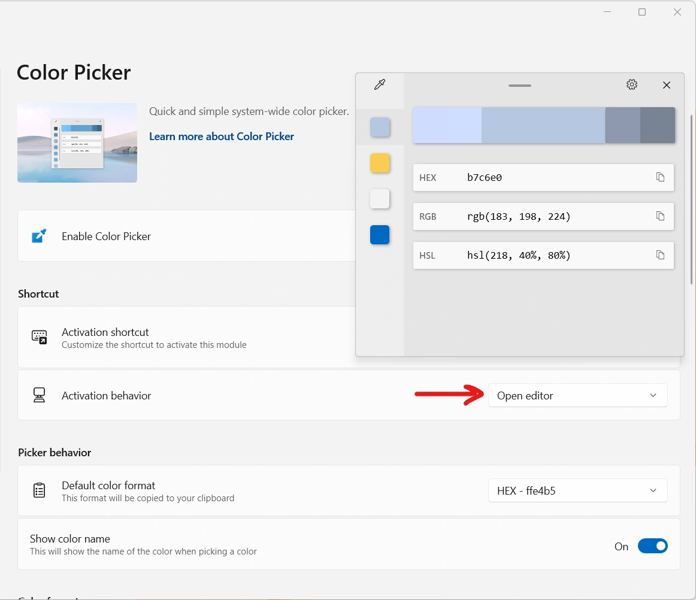The height and width of the screenshot is (600, 696).
Task: Click the RGB value field
Action: click(543, 217)
